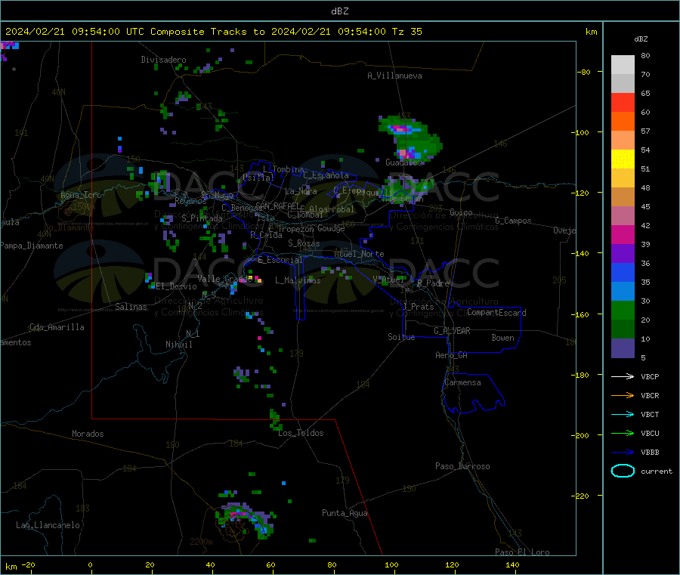This screenshot has width=680, height=575.
Task: Click the Salinas location label
Action: [x=131, y=307]
